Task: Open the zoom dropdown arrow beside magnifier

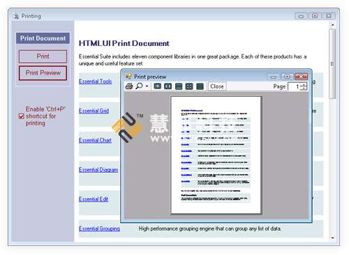Action: [x=147, y=86]
